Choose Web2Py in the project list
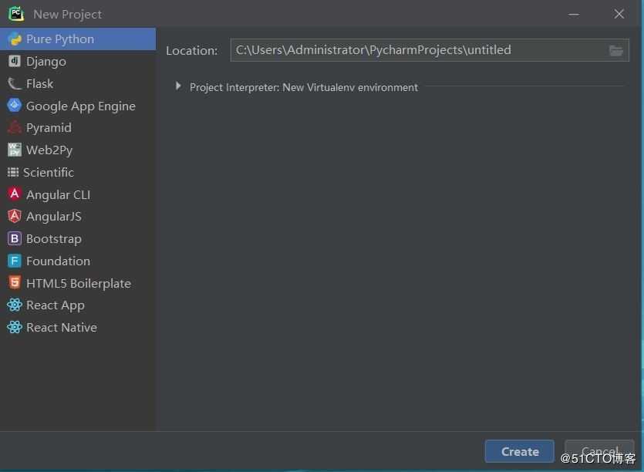 click(x=78, y=150)
